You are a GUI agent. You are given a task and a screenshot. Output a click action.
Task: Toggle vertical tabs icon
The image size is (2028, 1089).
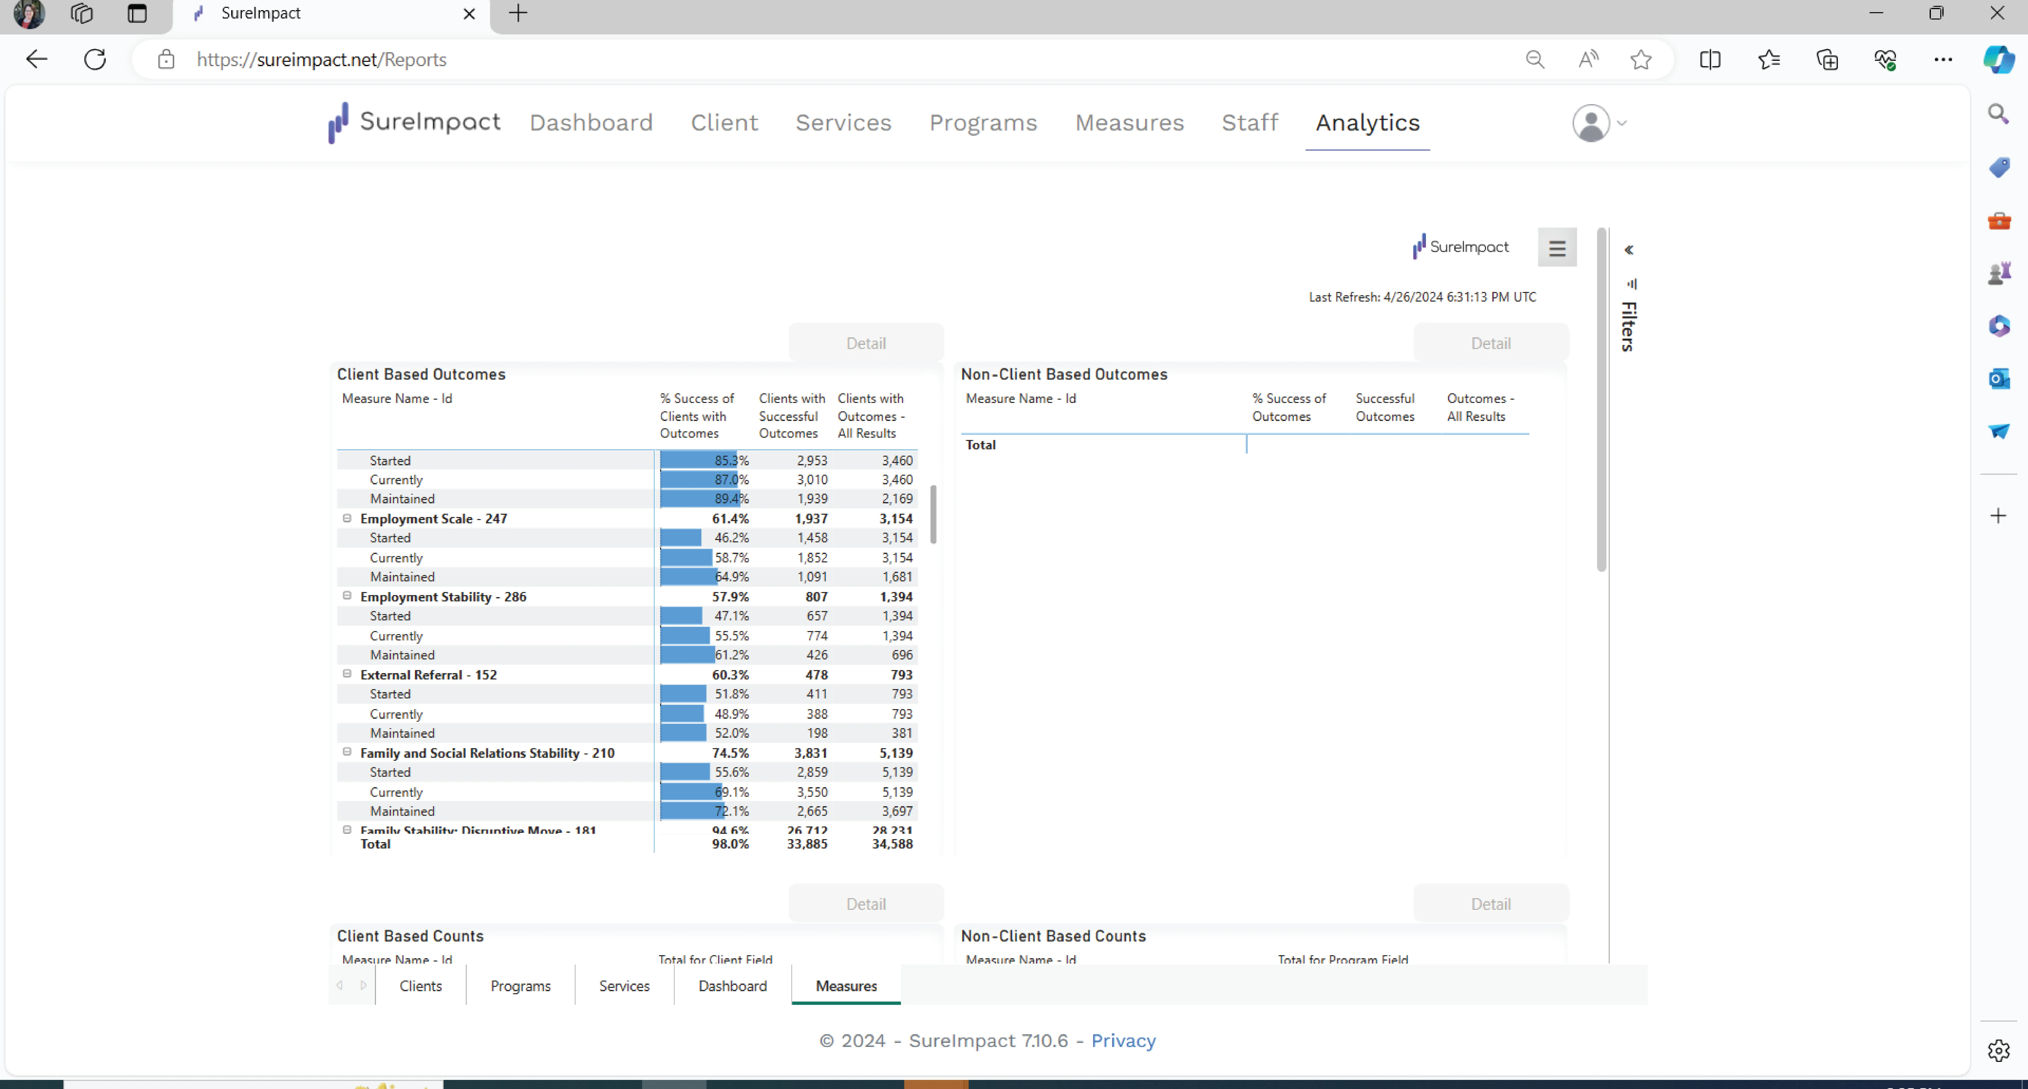(137, 13)
